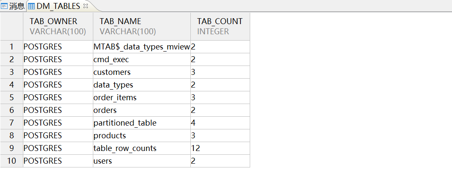Image resolution: width=452 pixels, height=170 pixels.
Task: Select row number 10 header
Action: [x=11, y=161]
